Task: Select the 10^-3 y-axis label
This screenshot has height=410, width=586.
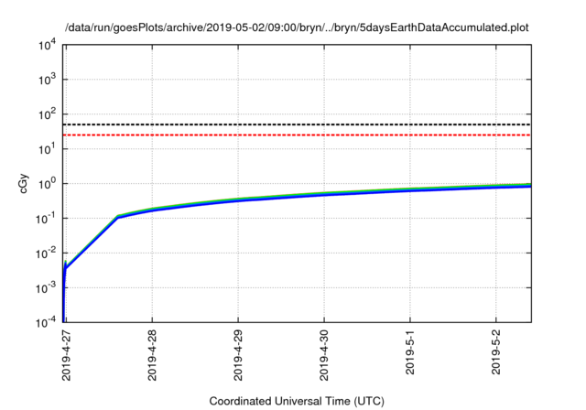Action: point(46,288)
